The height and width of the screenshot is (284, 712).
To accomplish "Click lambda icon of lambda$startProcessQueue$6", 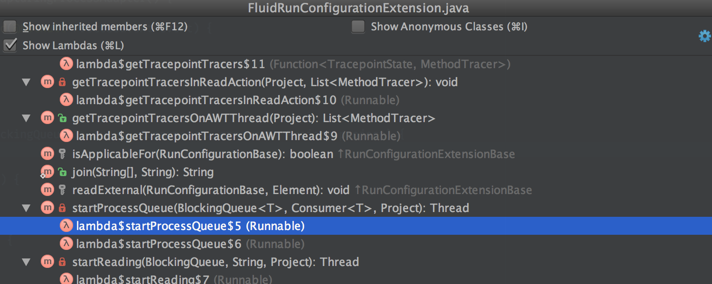I will point(66,244).
